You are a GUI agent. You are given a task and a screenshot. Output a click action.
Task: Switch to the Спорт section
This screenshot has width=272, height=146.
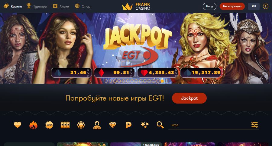click(83, 6)
